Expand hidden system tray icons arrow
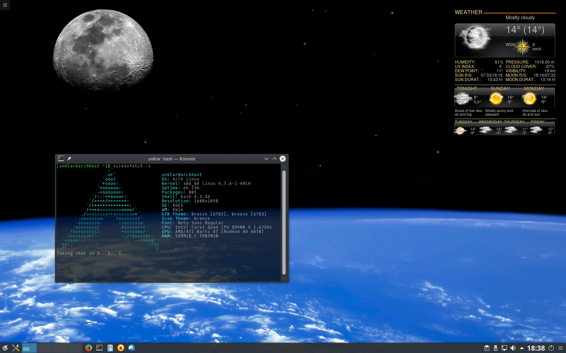 (522, 348)
